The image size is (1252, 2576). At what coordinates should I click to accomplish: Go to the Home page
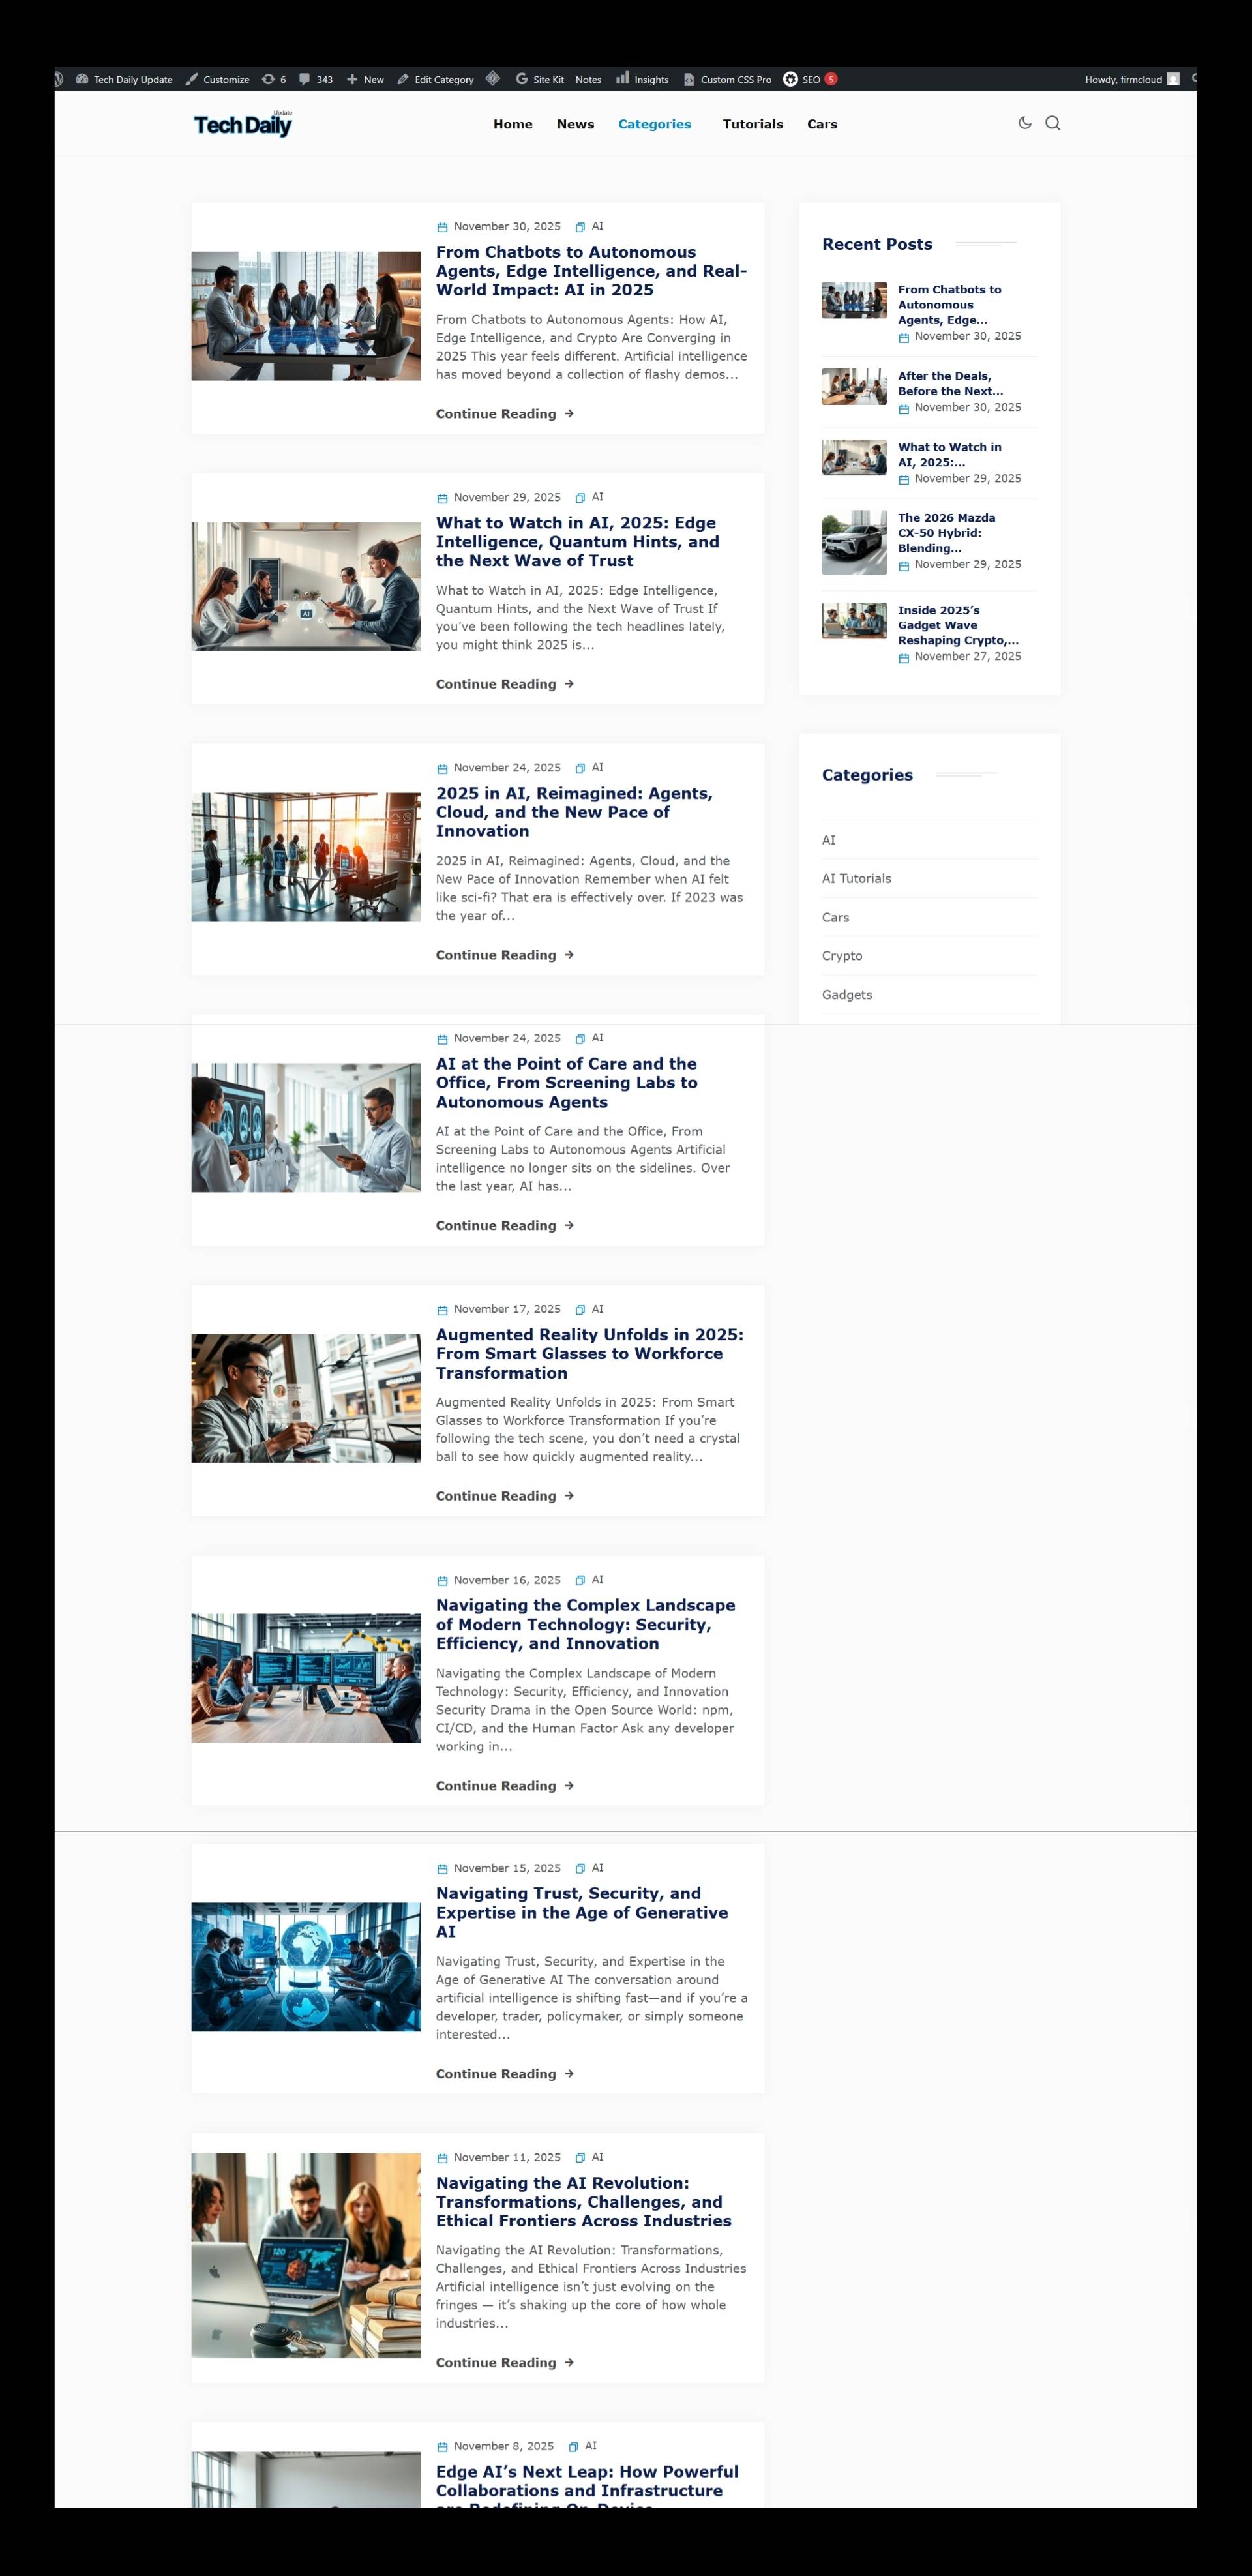pos(513,124)
